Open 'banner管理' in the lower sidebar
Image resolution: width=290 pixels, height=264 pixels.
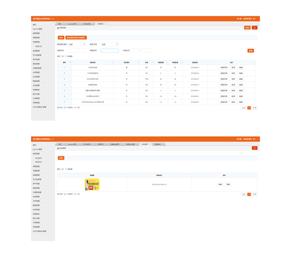click(37, 149)
